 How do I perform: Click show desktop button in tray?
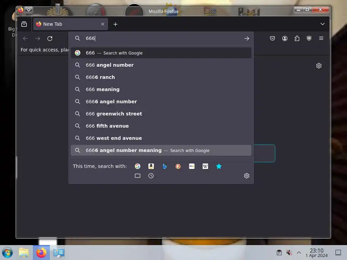338,253
